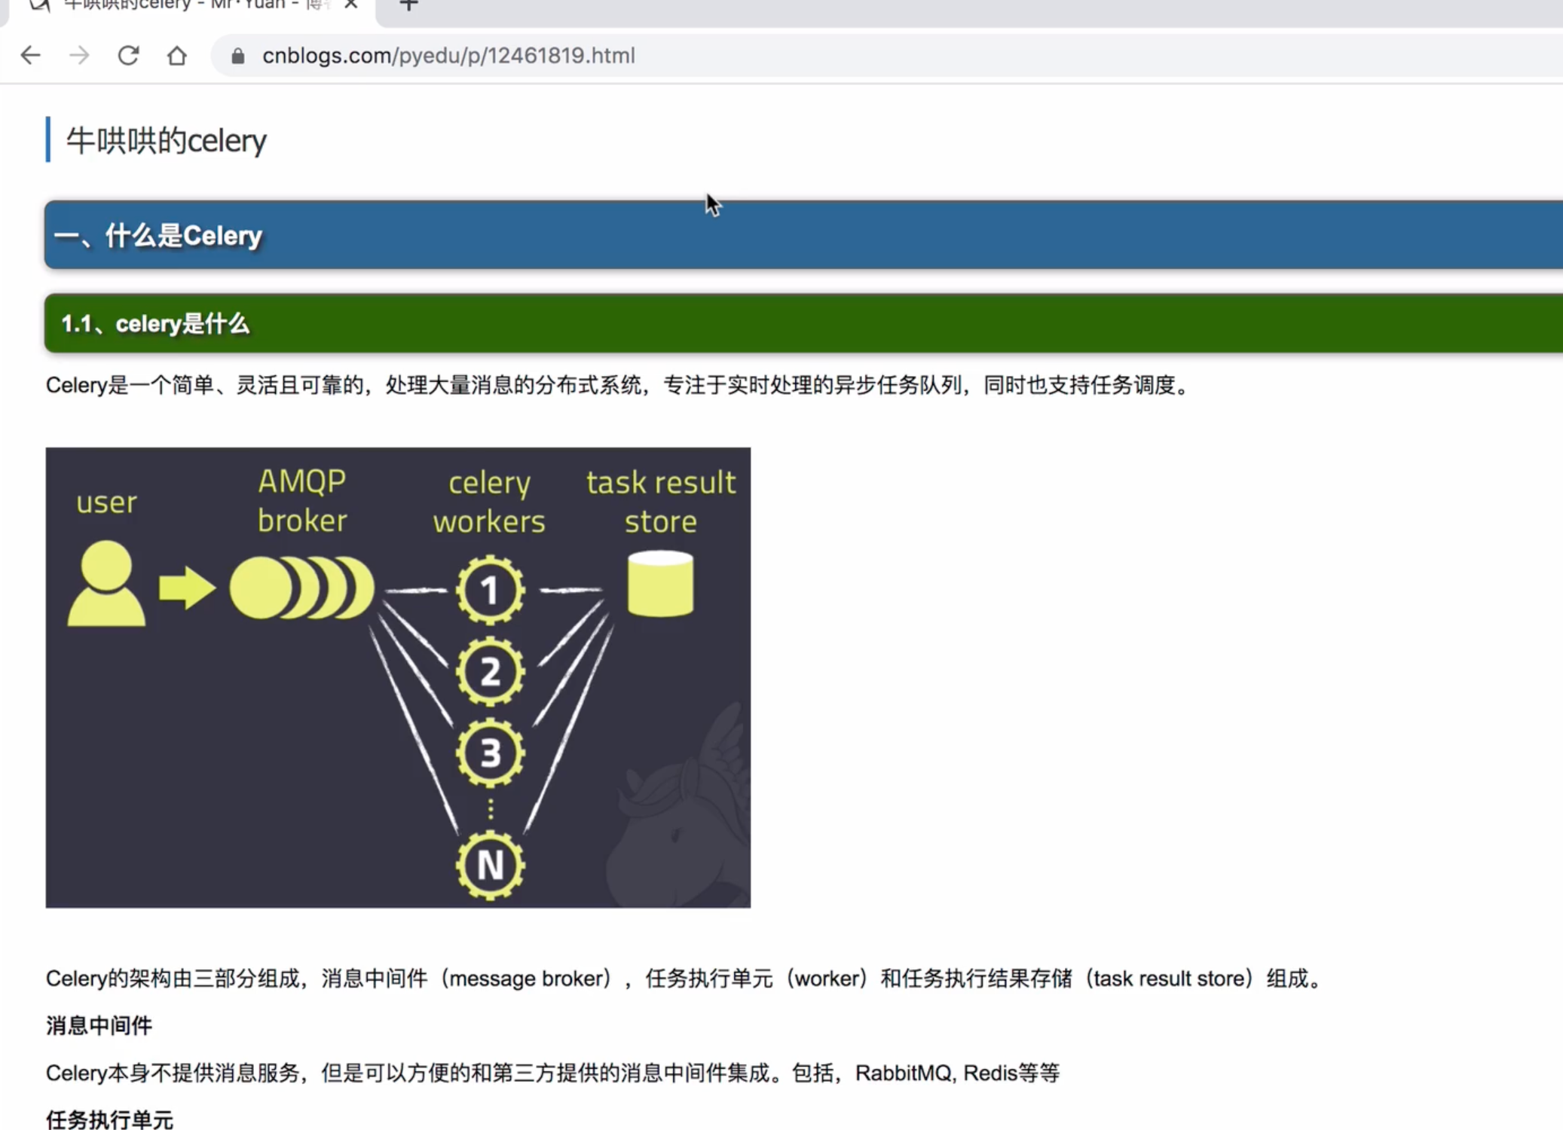
Task: Click celery worker gear labeled N
Action: coord(490,865)
